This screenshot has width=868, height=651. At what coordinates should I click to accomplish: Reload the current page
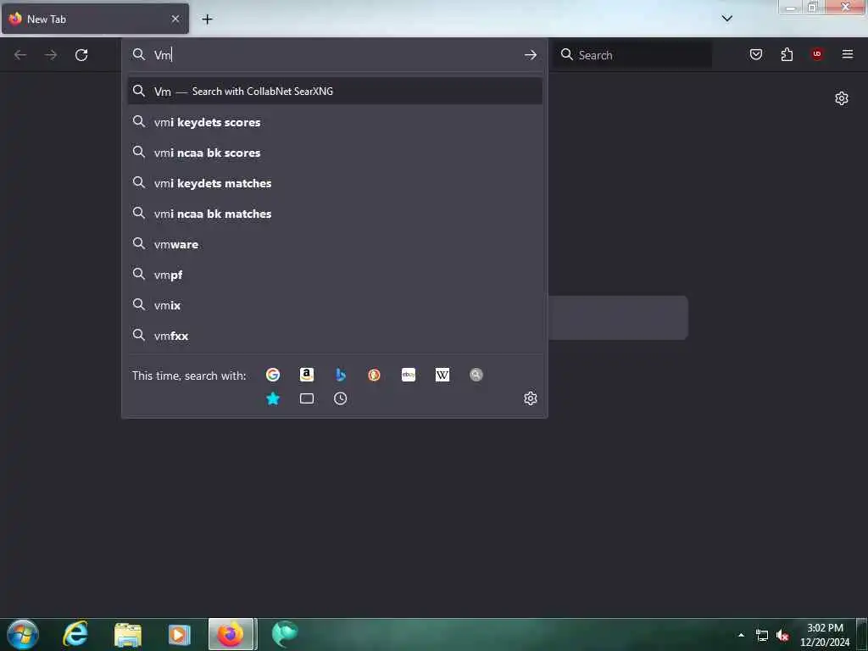(81, 55)
